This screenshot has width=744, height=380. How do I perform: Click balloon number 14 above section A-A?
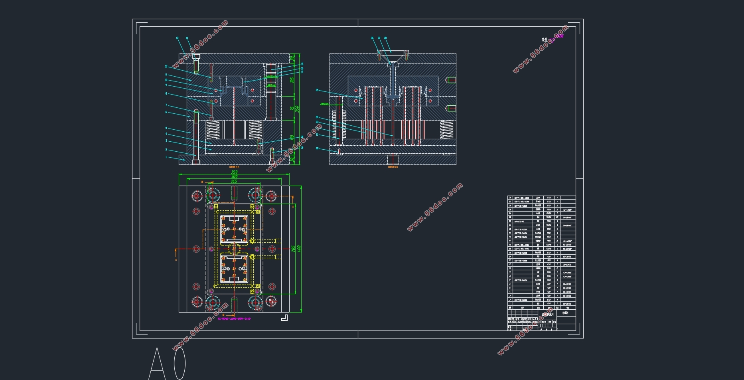click(187, 38)
